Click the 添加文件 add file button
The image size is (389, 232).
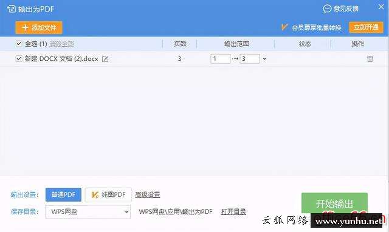click(39, 27)
